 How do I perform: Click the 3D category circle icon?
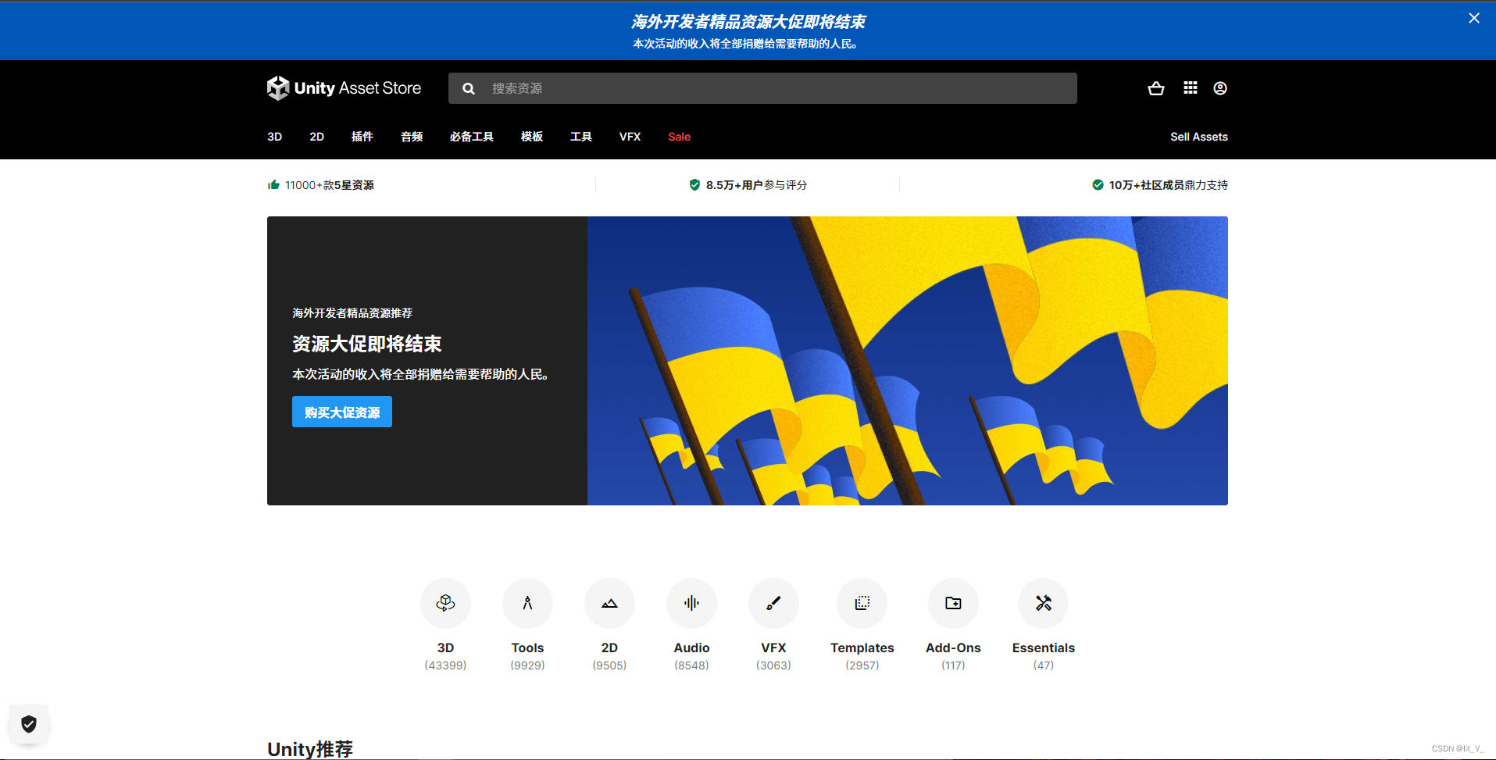click(x=445, y=603)
